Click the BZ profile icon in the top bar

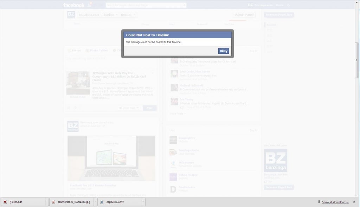click(x=250, y=5)
